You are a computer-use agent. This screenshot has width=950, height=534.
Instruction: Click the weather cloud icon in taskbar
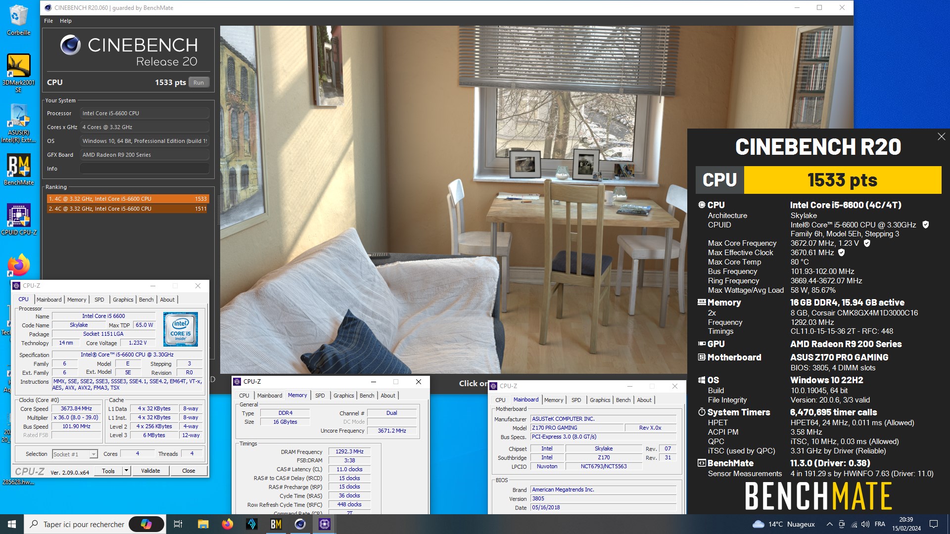click(x=758, y=524)
